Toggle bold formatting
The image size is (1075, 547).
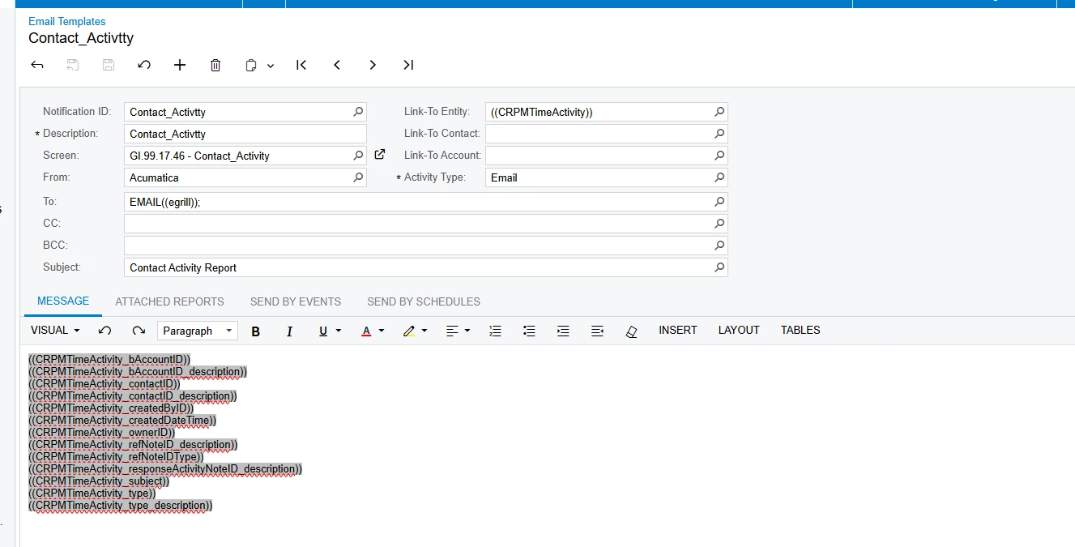point(256,331)
